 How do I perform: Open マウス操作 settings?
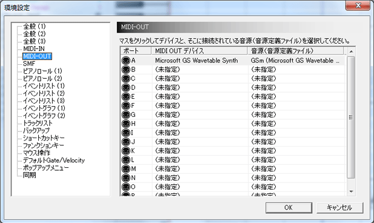tap(36, 153)
